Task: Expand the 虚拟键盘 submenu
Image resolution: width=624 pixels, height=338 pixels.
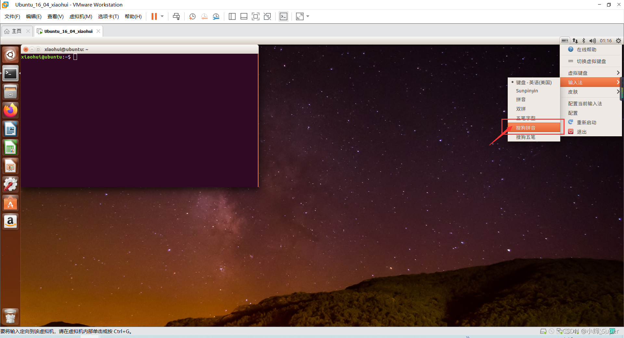Action: pyautogui.click(x=591, y=73)
